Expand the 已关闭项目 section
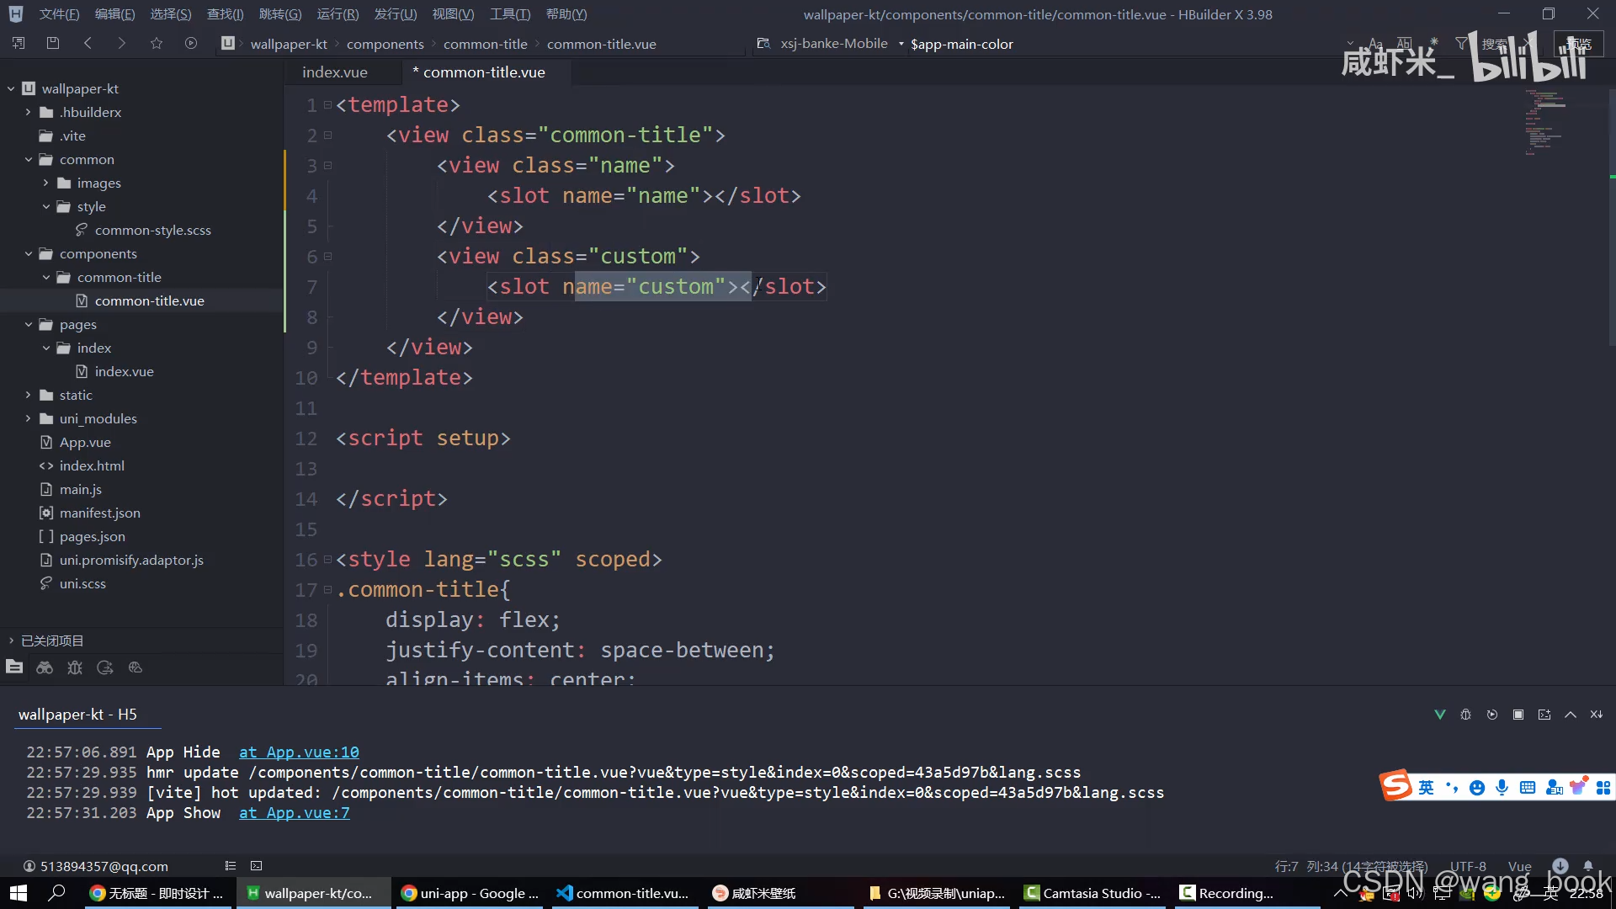1616x909 pixels. 11,641
